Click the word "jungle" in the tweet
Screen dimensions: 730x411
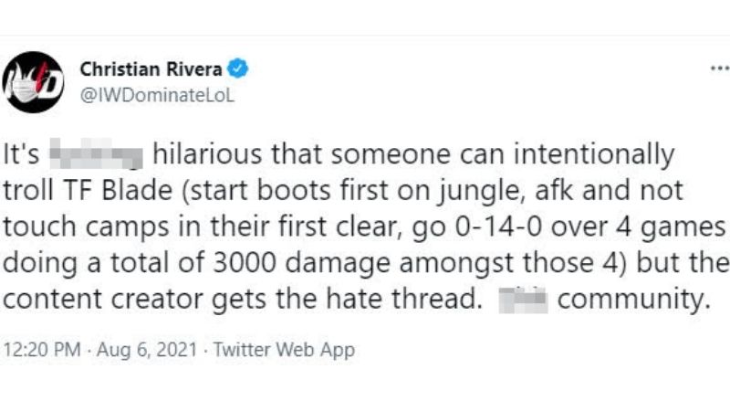click(478, 192)
